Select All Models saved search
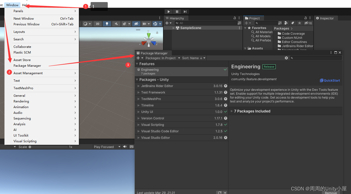 [261, 36]
